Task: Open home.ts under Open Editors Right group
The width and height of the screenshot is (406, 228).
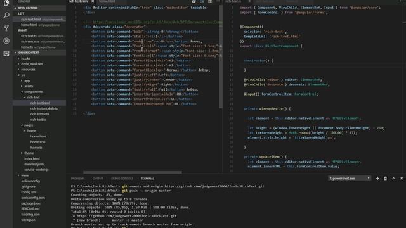Action: (x=39, y=47)
